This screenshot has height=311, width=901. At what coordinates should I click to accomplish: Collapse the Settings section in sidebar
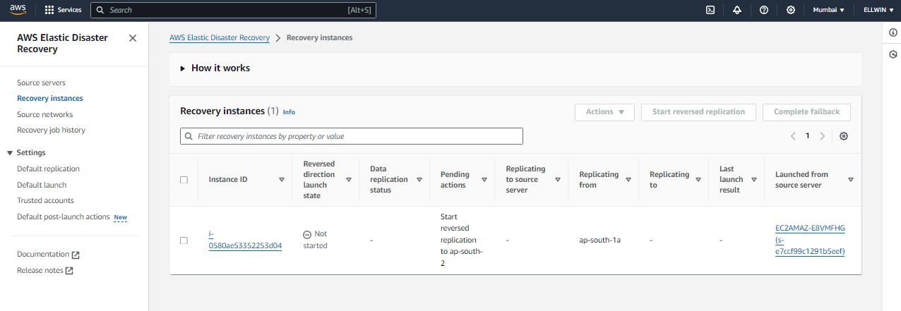point(10,153)
